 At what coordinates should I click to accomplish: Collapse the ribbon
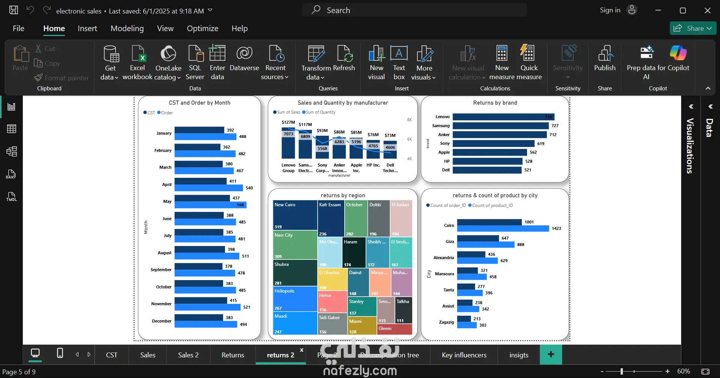(708, 88)
